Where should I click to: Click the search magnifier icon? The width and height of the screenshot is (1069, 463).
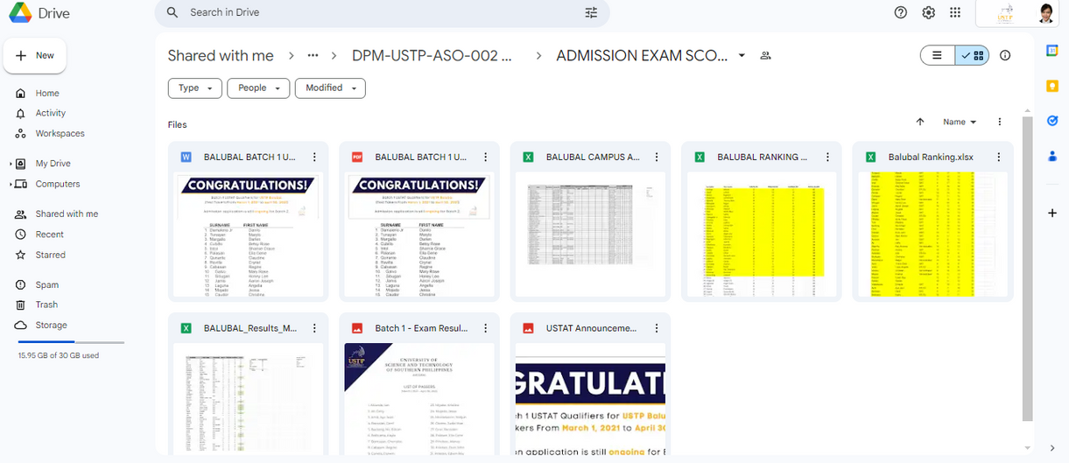pyautogui.click(x=172, y=12)
